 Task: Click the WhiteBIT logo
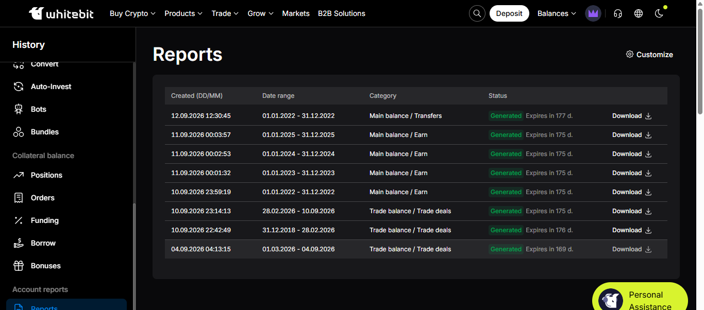point(61,13)
